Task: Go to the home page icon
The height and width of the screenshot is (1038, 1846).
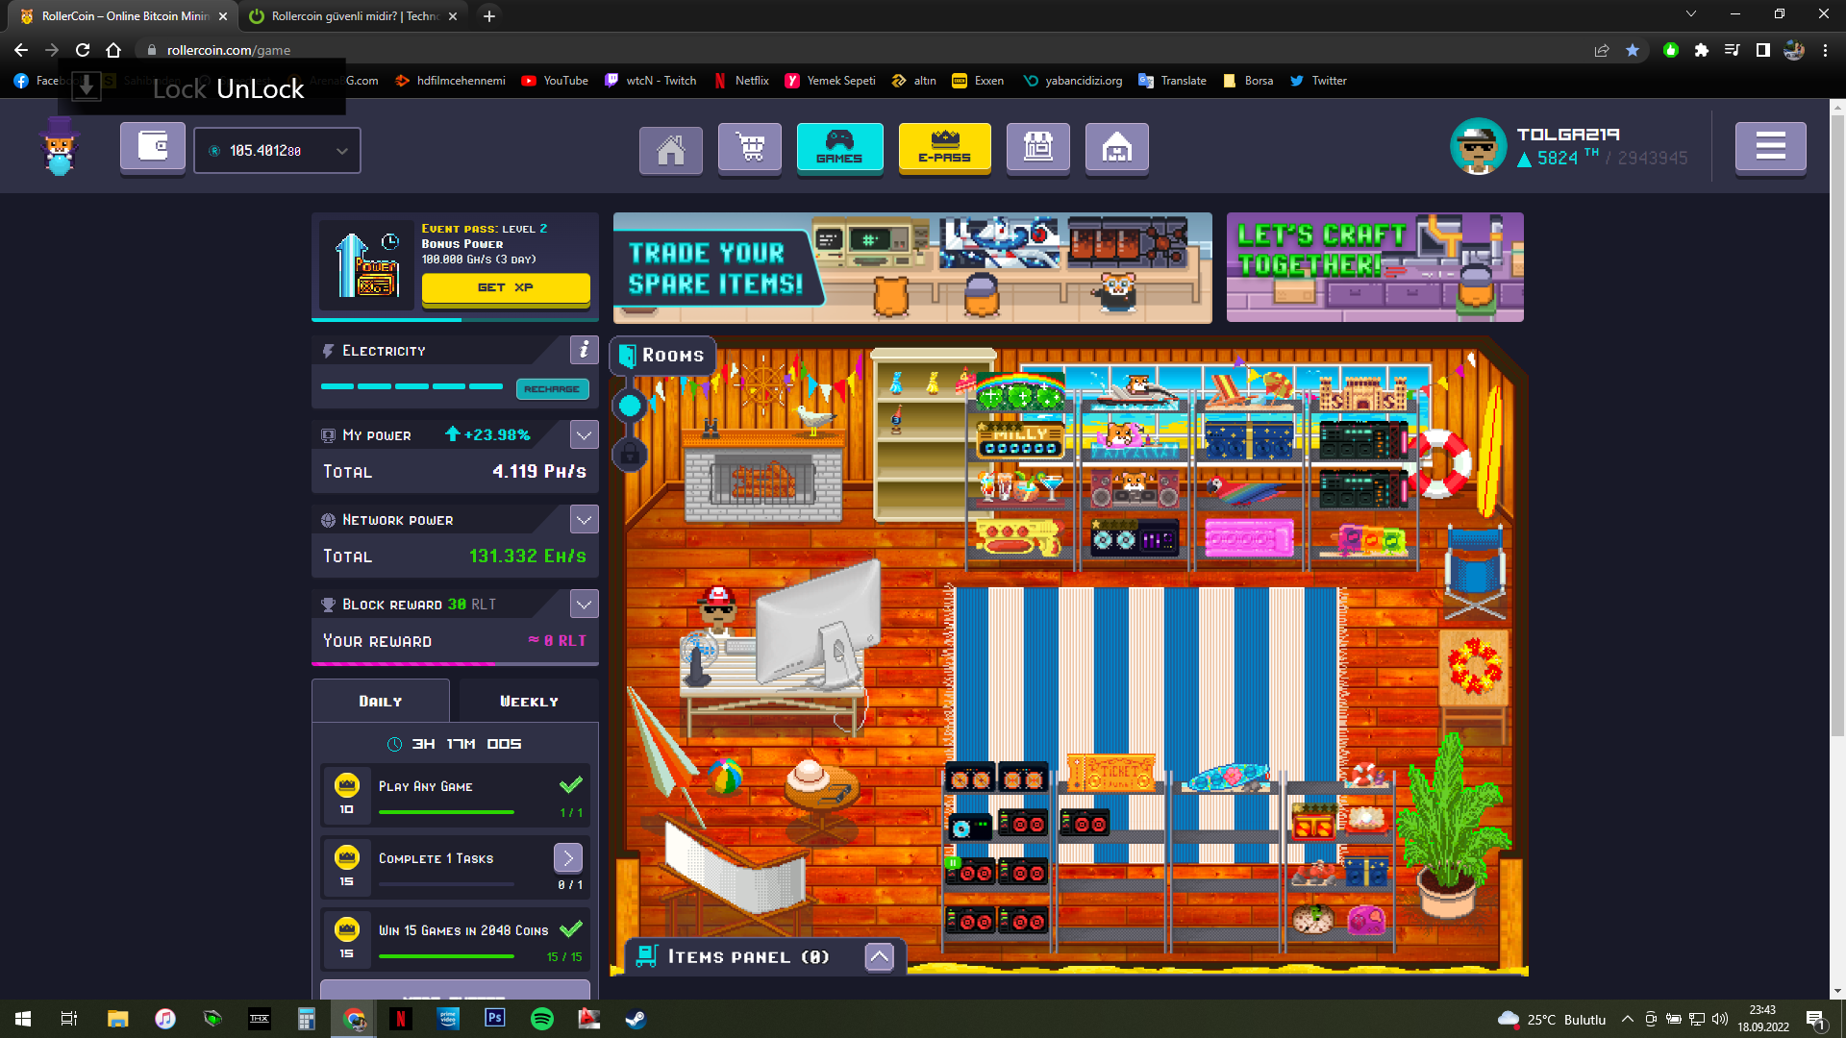Action: coord(670,149)
